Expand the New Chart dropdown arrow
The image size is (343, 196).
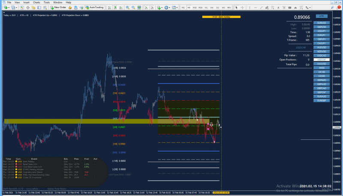[x=9, y=8]
